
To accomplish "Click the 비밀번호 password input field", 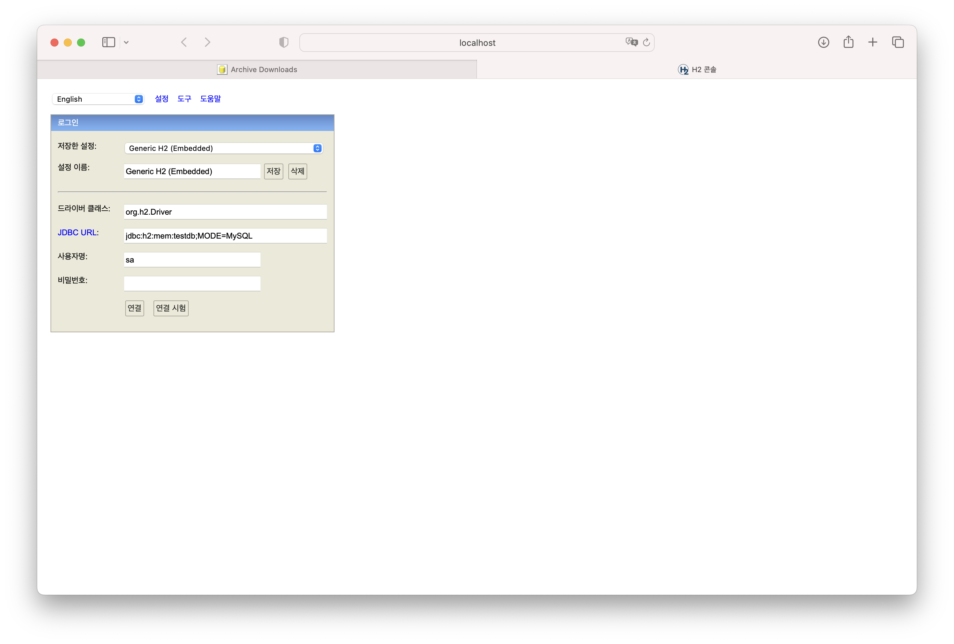I will (192, 283).
